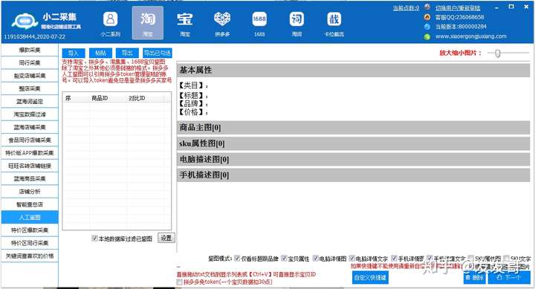Viewport: 535px width, 289px height.
Task: Open 蓝海店铺采集 in the sidebar
Action: coord(30,127)
